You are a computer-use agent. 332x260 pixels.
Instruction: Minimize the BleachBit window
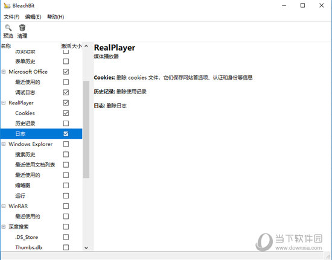coord(284,5)
